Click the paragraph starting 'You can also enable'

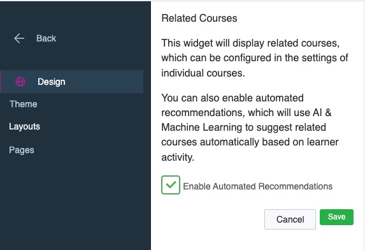(x=250, y=128)
